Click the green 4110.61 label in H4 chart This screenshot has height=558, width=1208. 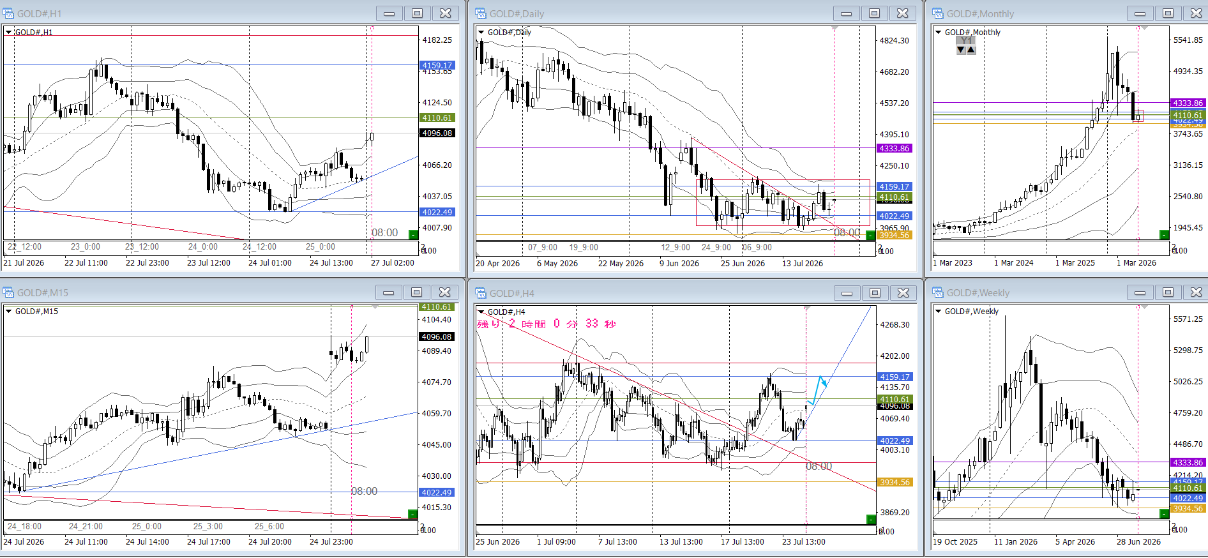point(895,399)
